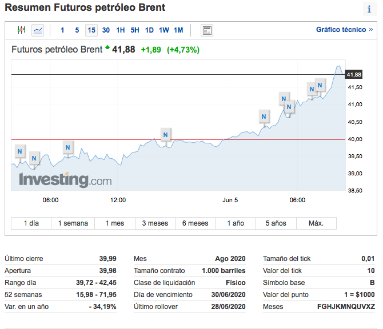Show the Máx. time range
The height and width of the screenshot is (329, 383).
(x=316, y=223)
